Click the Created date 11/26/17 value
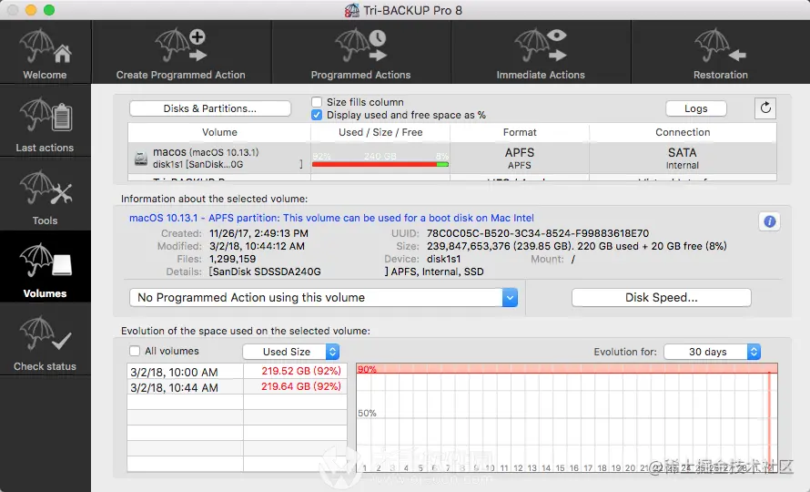 pyautogui.click(x=258, y=233)
